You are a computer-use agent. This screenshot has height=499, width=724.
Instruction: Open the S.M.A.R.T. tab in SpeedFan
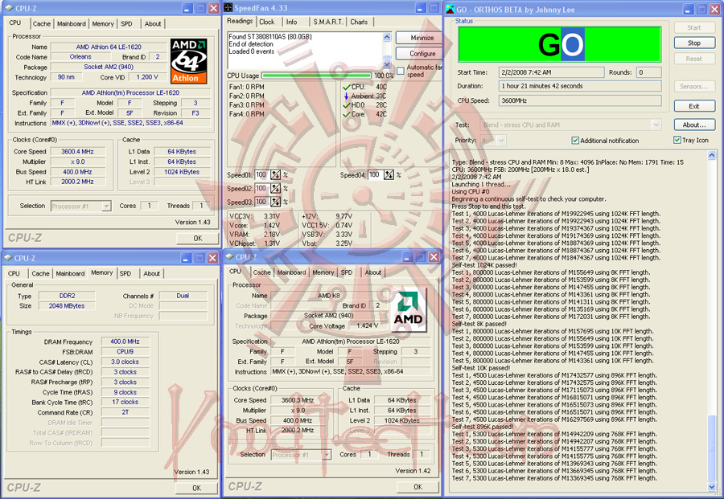328,22
